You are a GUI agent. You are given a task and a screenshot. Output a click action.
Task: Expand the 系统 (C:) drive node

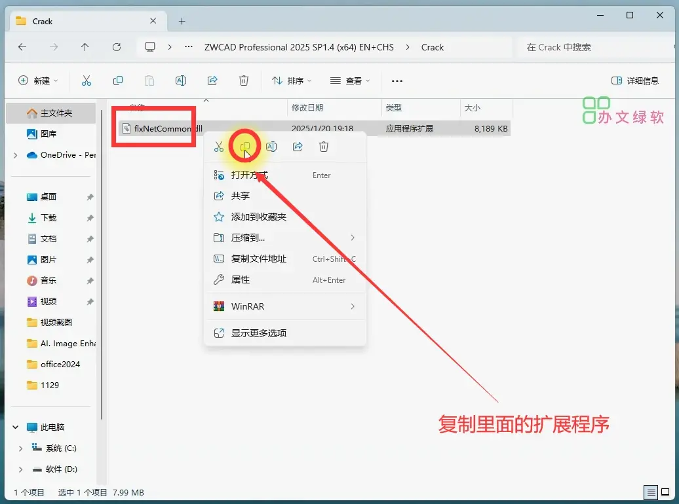pyautogui.click(x=20, y=448)
